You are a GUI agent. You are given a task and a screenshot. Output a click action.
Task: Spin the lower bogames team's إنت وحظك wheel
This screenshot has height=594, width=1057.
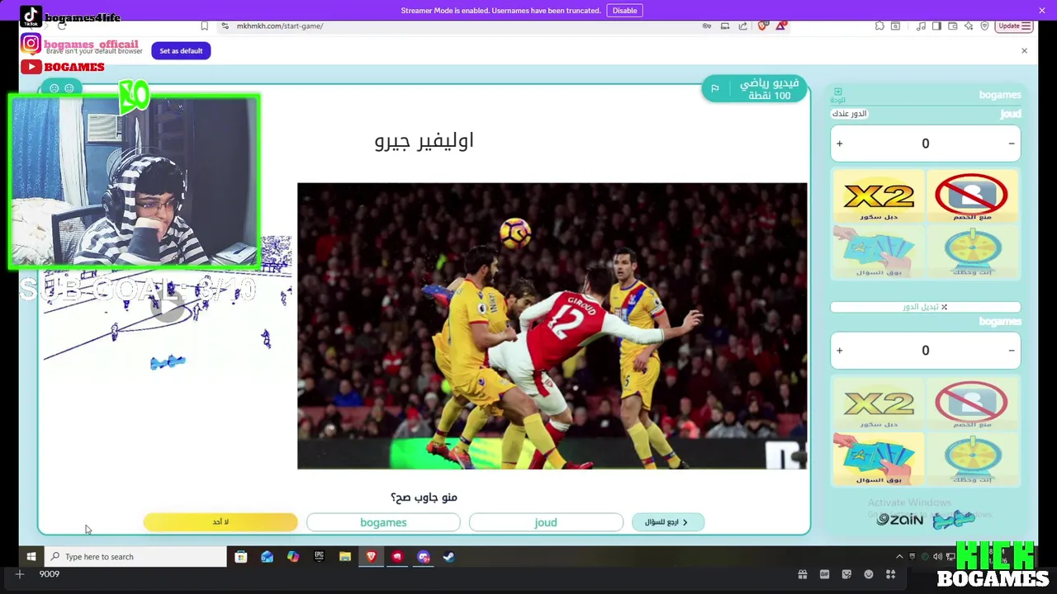(972, 459)
